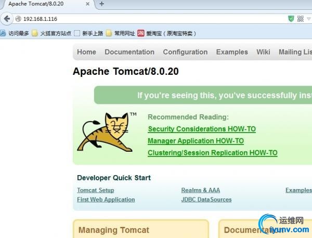Select the Apache Tomcat/8.0.20 browser tab
This screenshot has height=238, width=312.
point(48,4)
